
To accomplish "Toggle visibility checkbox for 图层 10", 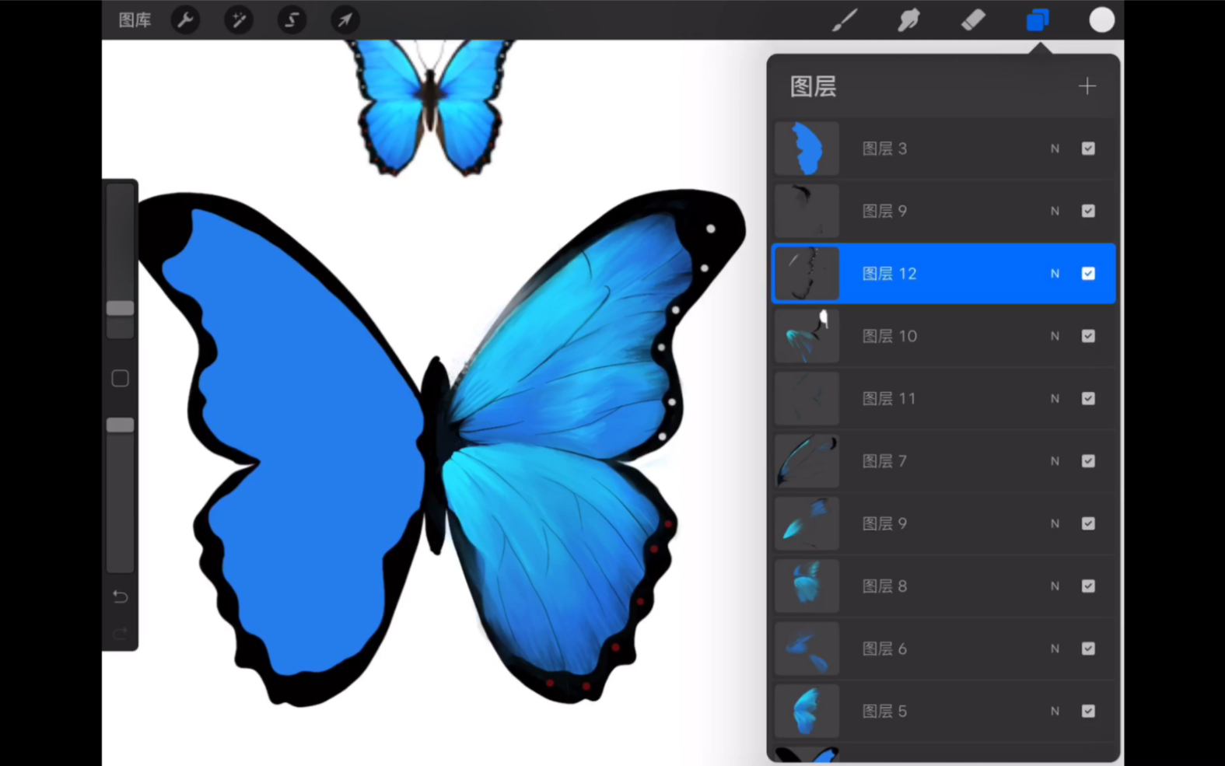I will point(1088,336).
